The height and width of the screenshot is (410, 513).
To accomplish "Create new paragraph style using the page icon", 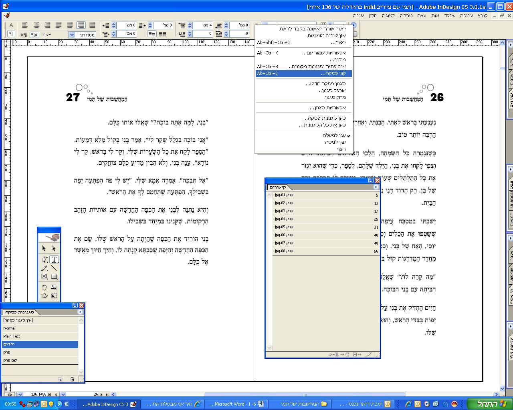I will (60, 379).
